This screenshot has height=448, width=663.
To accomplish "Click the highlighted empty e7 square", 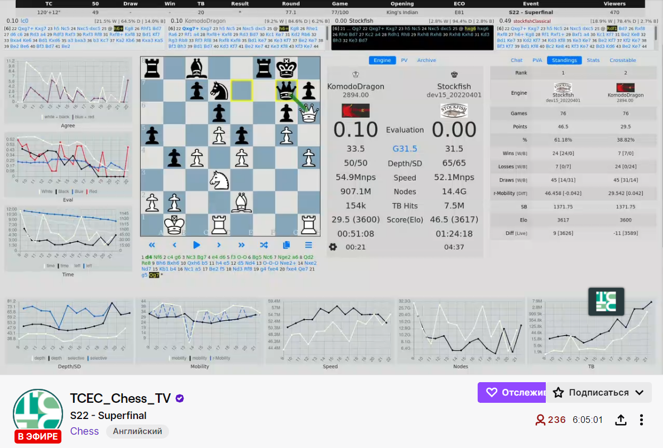I will 242,90.
